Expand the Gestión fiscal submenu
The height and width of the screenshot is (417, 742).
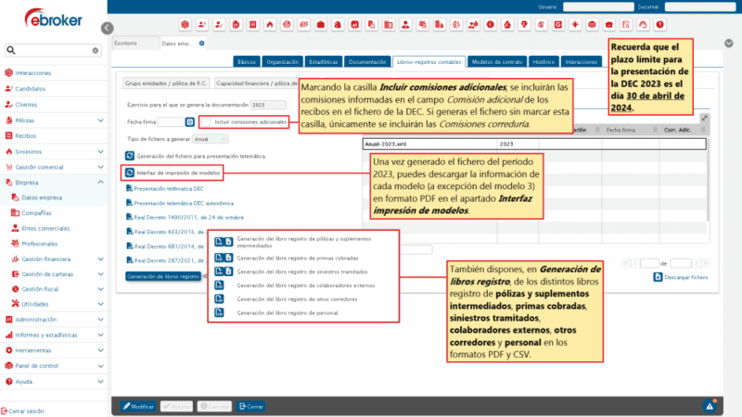tap(100, 289)
